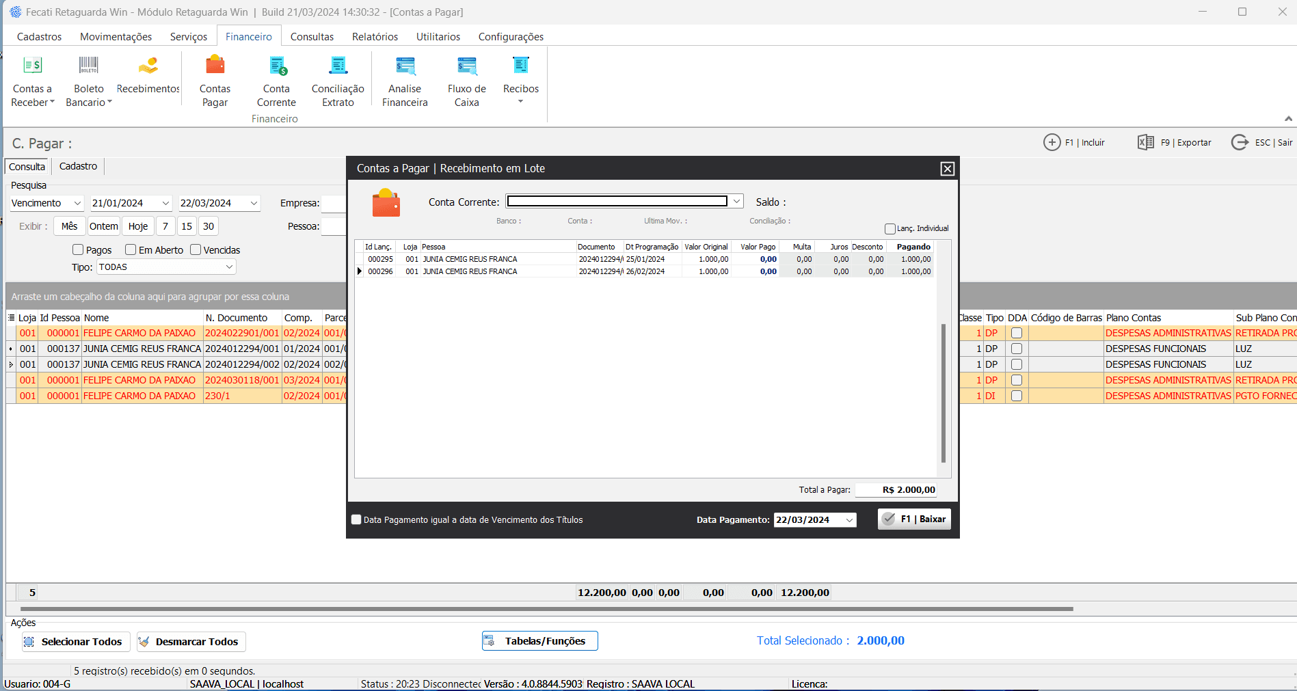Open Recebimentos from the ribbon
This screenshot has height=691, width=1297.
click(148, 66)
